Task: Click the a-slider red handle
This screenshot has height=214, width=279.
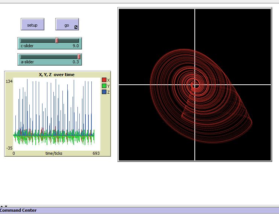Action: (x=79, y=57)
